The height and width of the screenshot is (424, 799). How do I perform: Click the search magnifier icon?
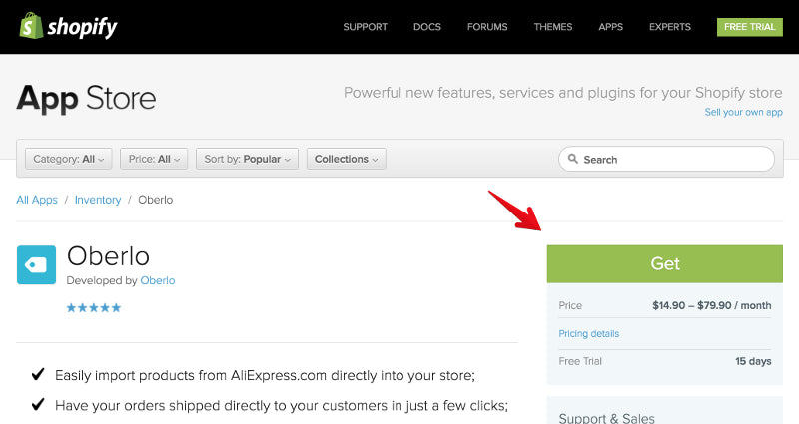point(572,159)
